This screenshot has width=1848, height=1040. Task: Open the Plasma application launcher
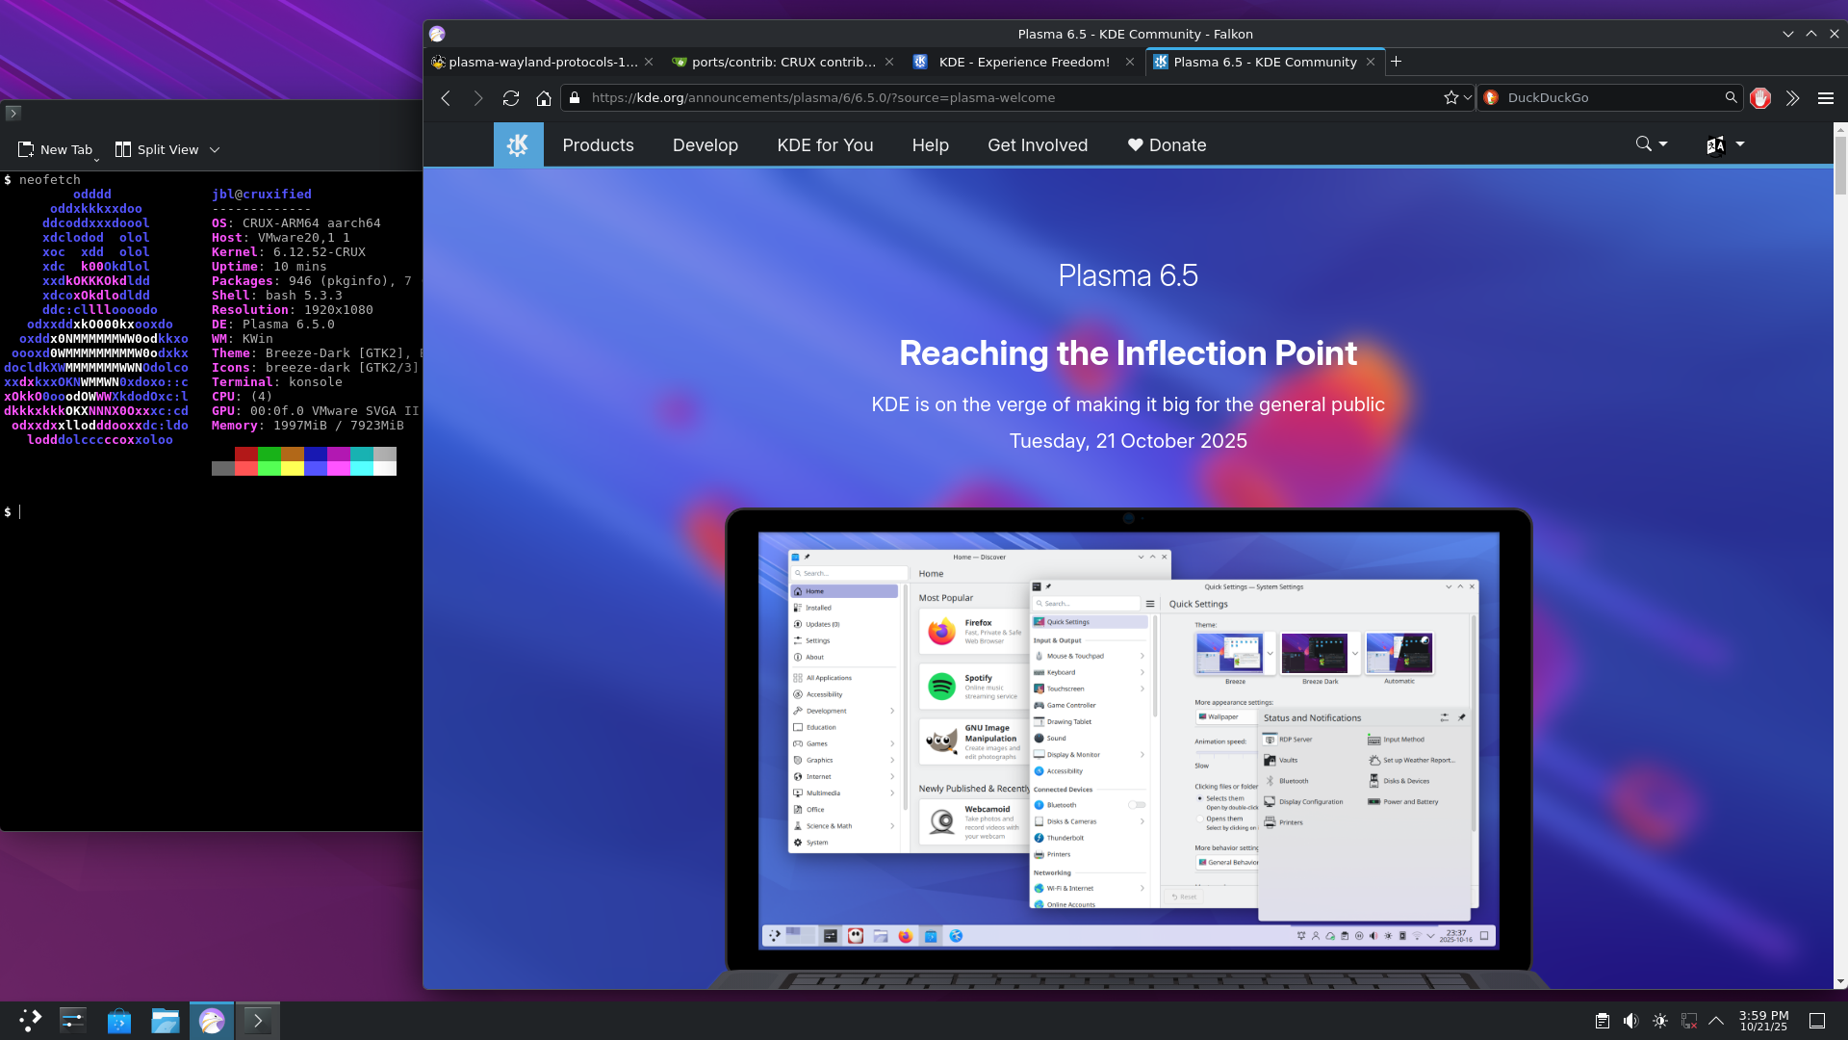pos(30,1021)
